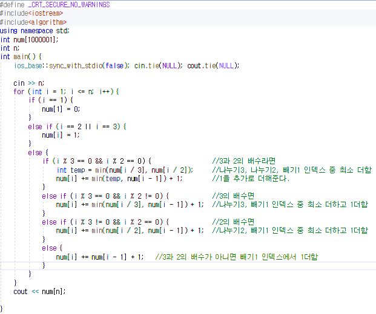Click comment '//나누기3, 나누기2, 빼기1 인덱스 중 최소 더함'

(x=292, y=170)
